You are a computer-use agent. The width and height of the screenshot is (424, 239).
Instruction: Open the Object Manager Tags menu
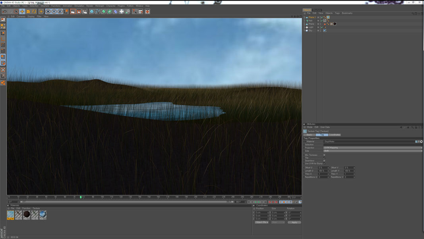pos(337,13)
